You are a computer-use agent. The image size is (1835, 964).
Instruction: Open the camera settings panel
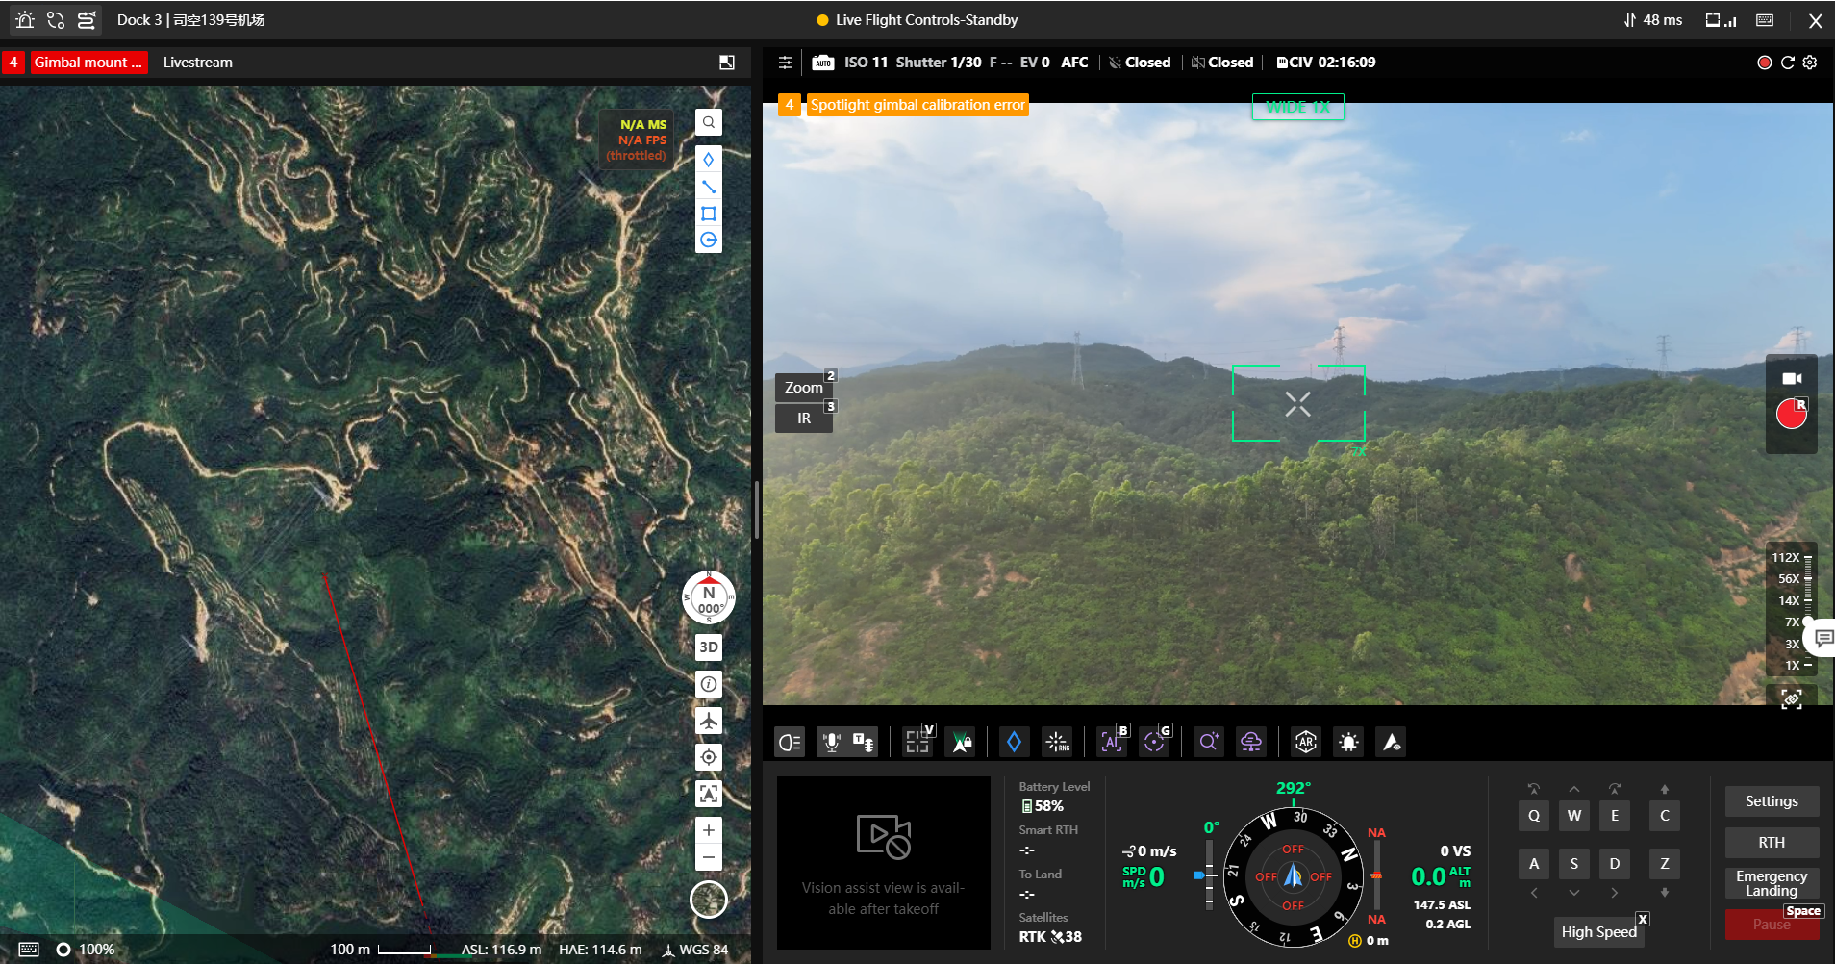click(1811, 62)
